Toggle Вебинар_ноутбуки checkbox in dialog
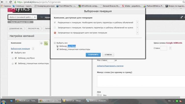185x104 pixels. coord(58,46)
